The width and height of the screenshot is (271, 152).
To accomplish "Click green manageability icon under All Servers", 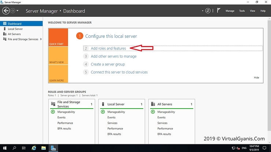I will [152, 112].
